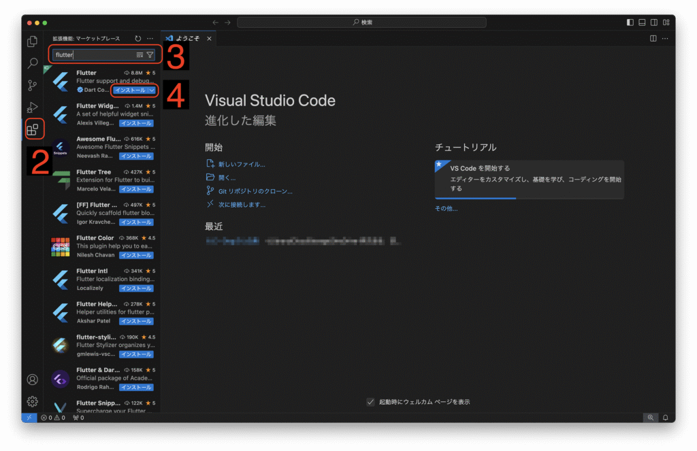This screenshot has height=451, width=697.
Task: Switch to the ようこそ tab
Action: coord(188,39)
